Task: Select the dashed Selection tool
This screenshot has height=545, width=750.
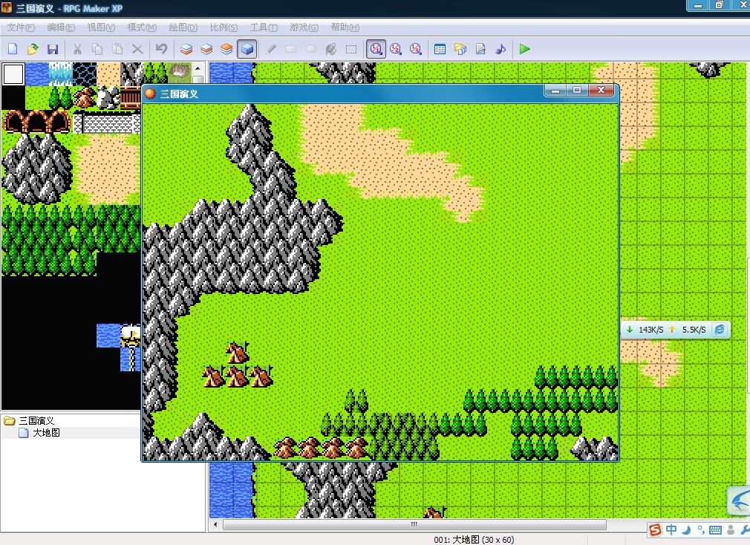Action: pos(351,49)
